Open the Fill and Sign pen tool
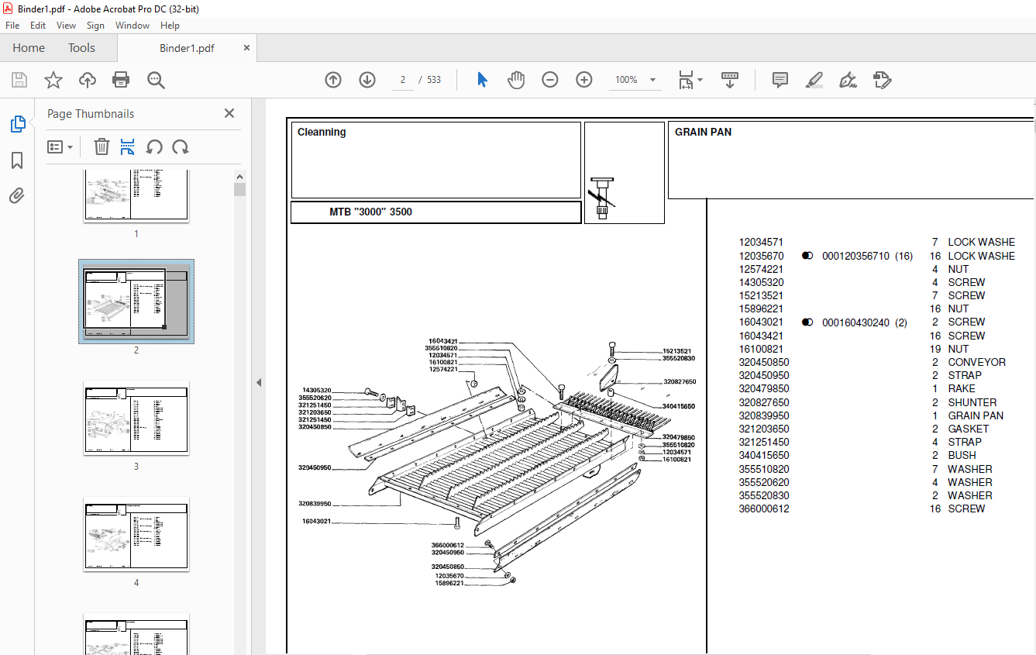The height and width of the screenshot is (655, 1036). click(x=848, y=80)
